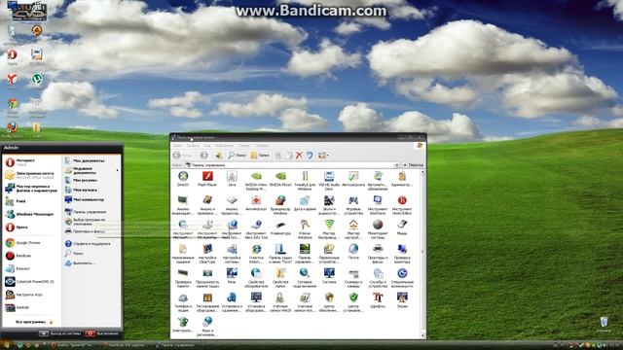Viewport: 623px width, 350px height.
Task: Open the Views dropdown in toolbar
Action: click(323, 156)
